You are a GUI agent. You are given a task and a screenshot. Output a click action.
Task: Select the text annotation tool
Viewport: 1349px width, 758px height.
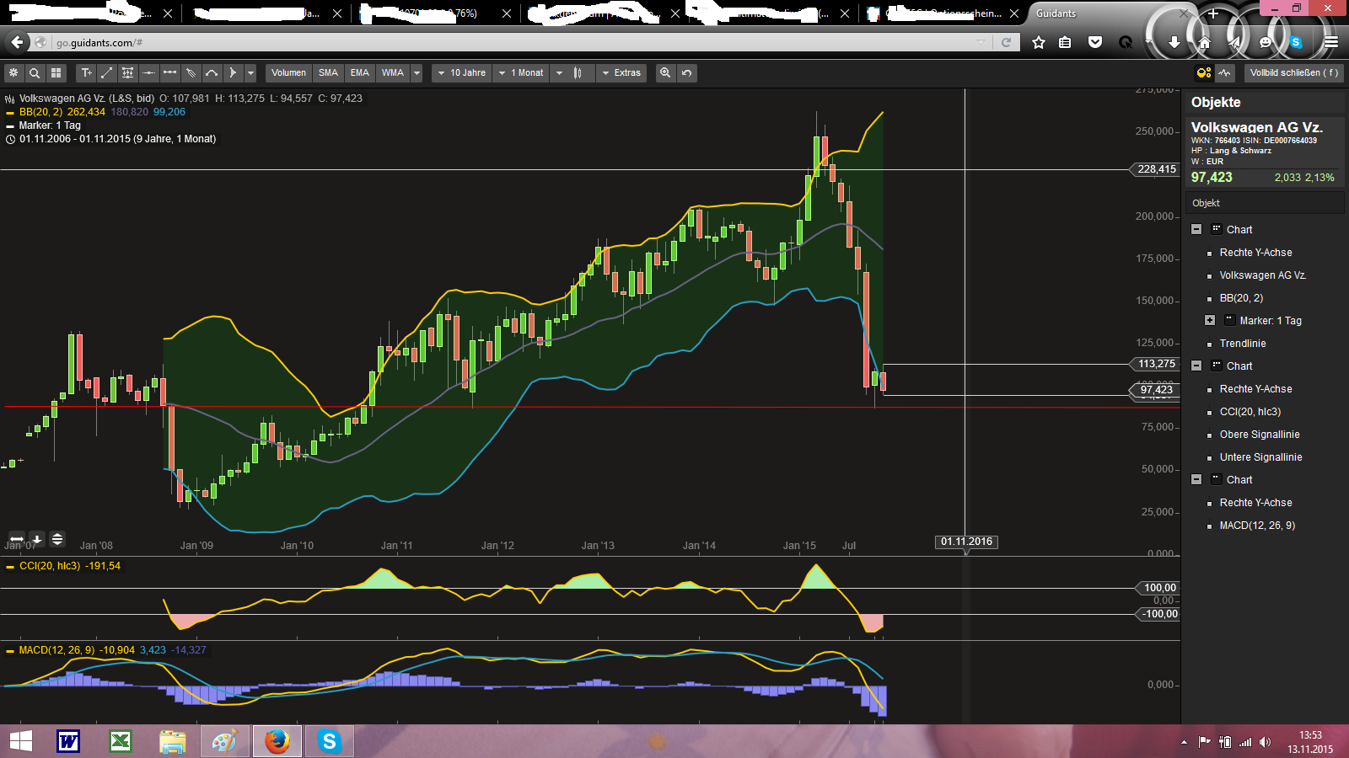[x=86, y=73]
